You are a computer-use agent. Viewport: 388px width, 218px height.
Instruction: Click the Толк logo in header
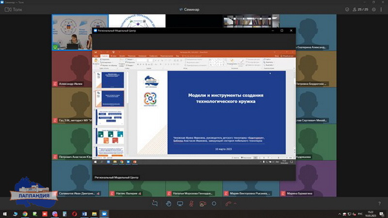coord(15,9)
